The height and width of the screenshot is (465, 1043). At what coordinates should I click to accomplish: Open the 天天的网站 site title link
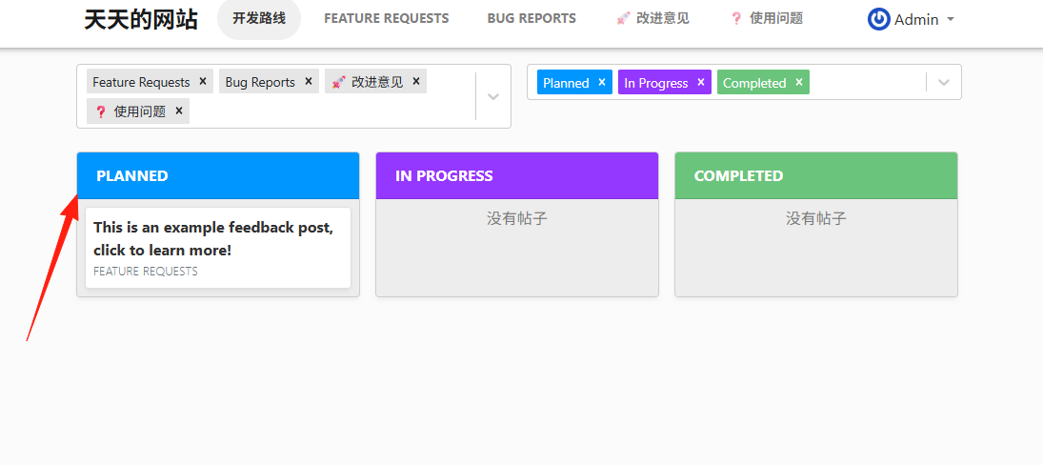[141, 19]
